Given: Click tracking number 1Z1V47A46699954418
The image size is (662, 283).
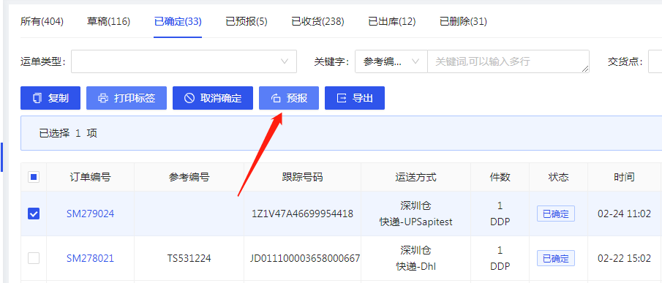Looking at the screenshot, I should [x=302, y=214].
